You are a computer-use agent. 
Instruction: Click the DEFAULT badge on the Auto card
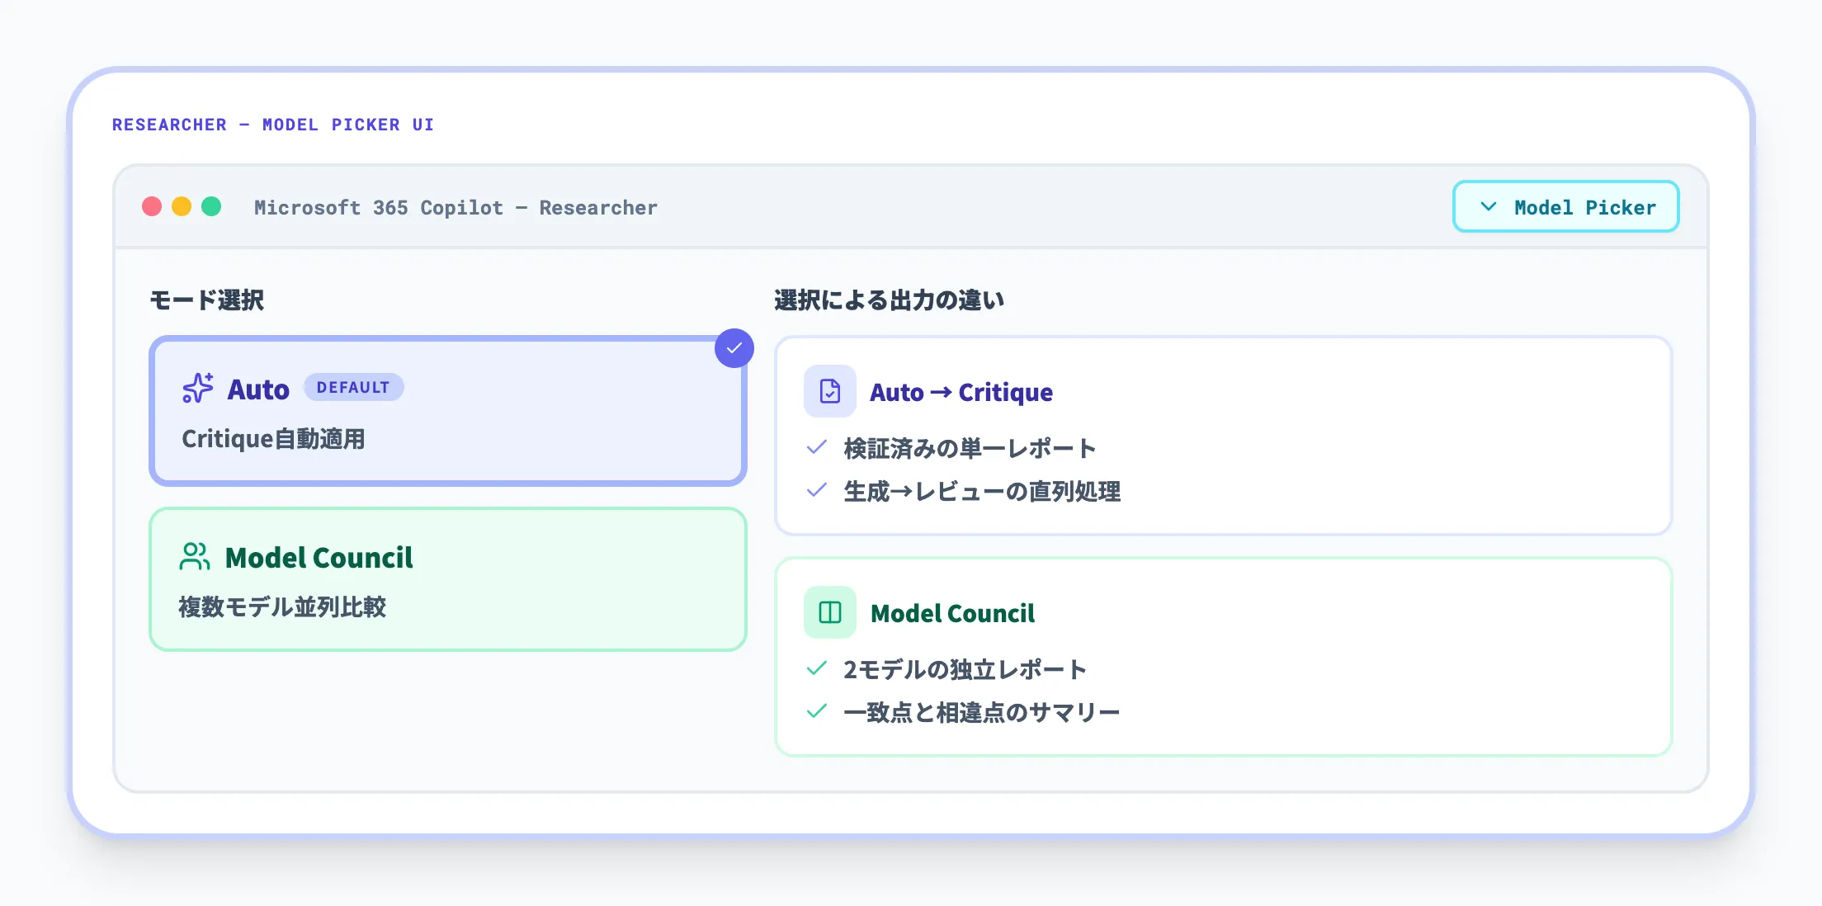pyautogui.click(x=353, y=387)
